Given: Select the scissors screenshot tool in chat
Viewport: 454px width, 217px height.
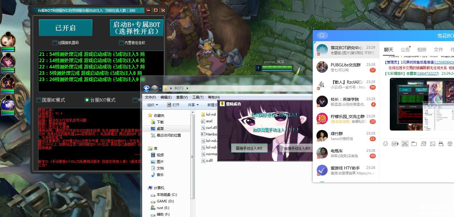Looking at the screenshot, I should click(x=405, y=144).
